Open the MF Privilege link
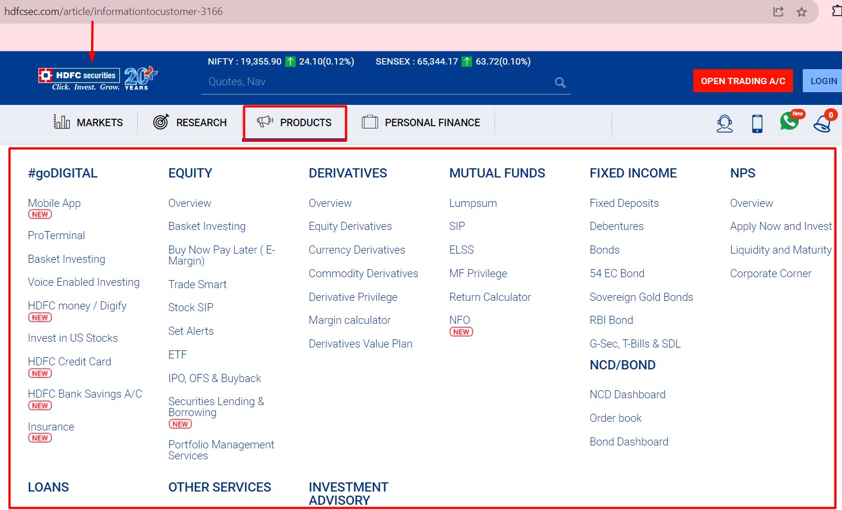 coord(478,274)
